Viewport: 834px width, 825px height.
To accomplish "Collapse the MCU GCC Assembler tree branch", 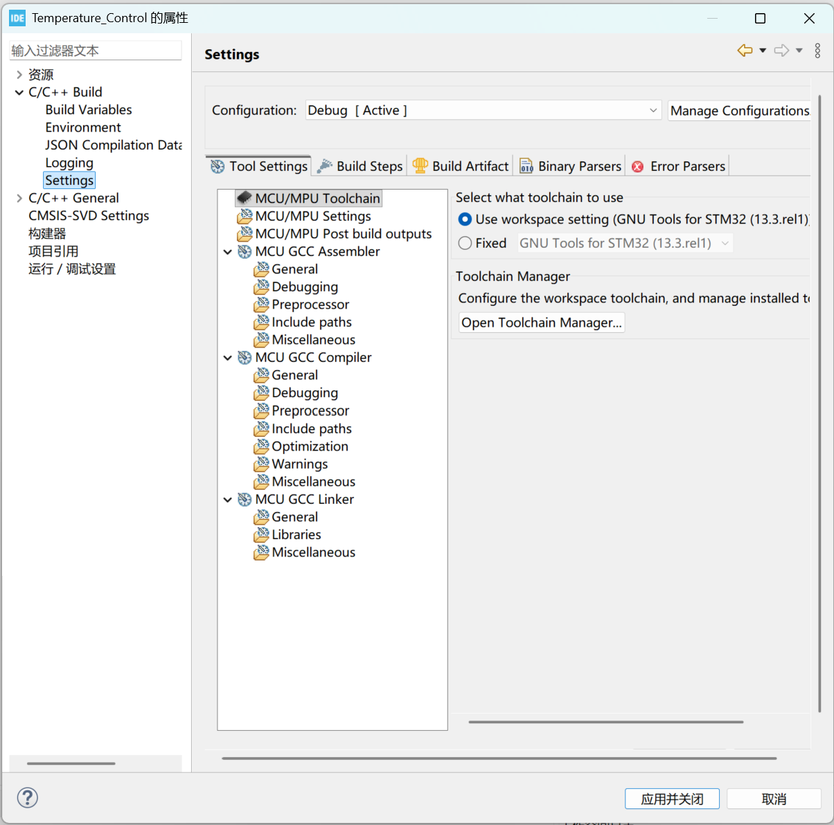I will click(x=228, y=251).
